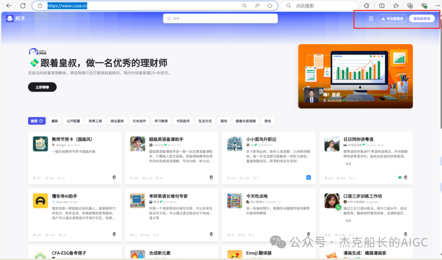
Task: Click the help icon on 推荐 tab
Action: (x=41, y=121)
